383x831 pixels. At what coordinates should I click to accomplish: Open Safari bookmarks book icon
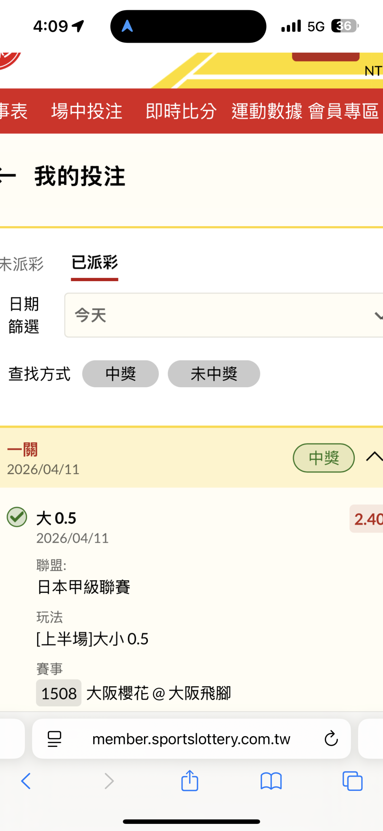point(271,781)
